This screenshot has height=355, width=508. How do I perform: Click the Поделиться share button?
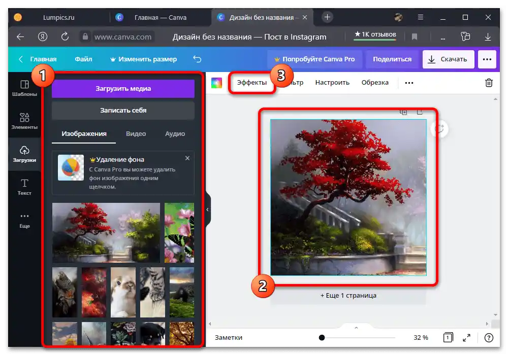tap(392, 59)
